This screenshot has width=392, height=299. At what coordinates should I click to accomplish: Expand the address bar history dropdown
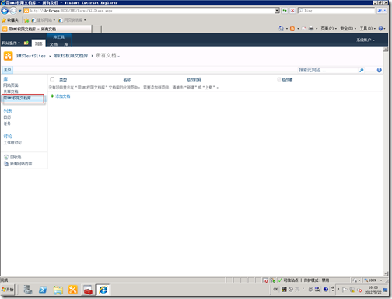(x=277, y=11)
